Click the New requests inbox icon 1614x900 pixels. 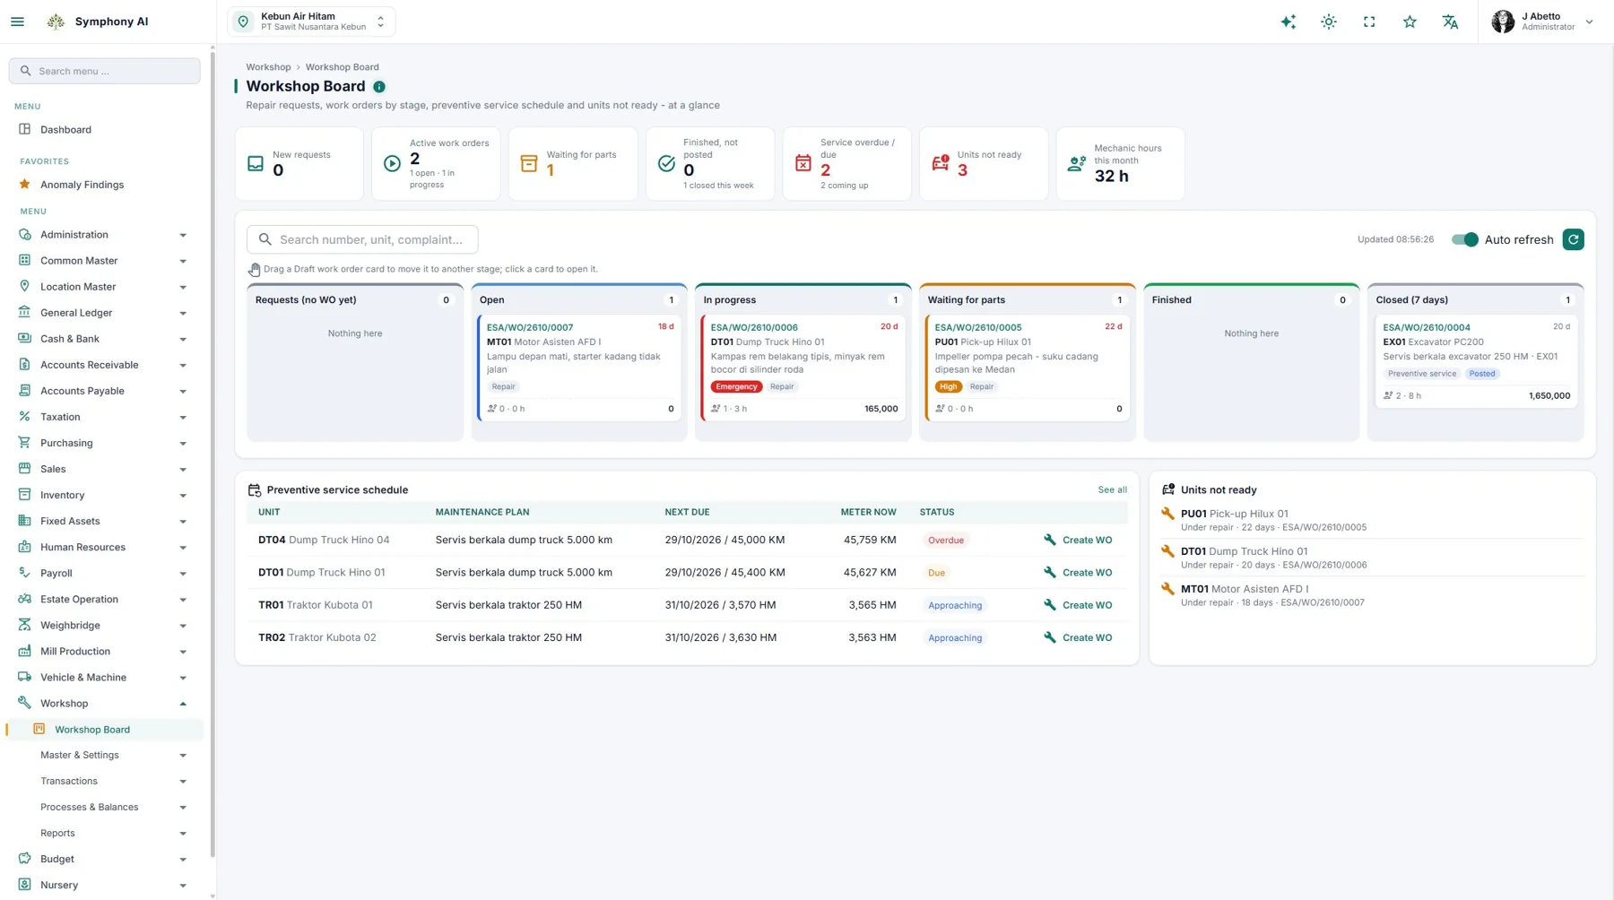pyautogui.click(x=256, y=164)
